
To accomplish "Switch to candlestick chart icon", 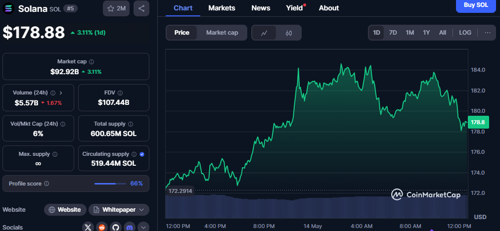I will 289,33.
